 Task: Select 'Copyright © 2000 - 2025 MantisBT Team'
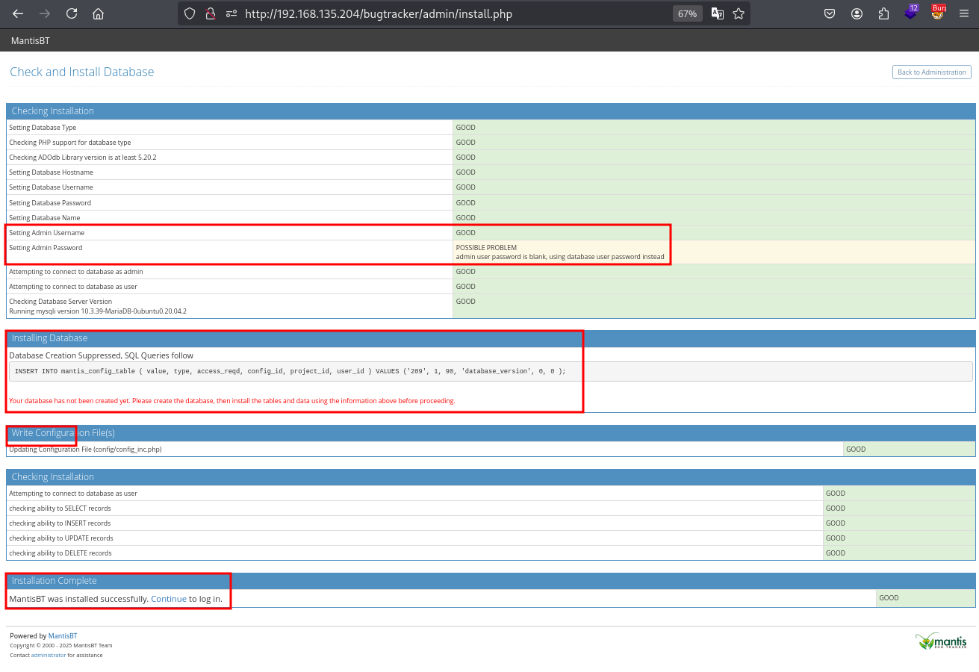[61, 645]
